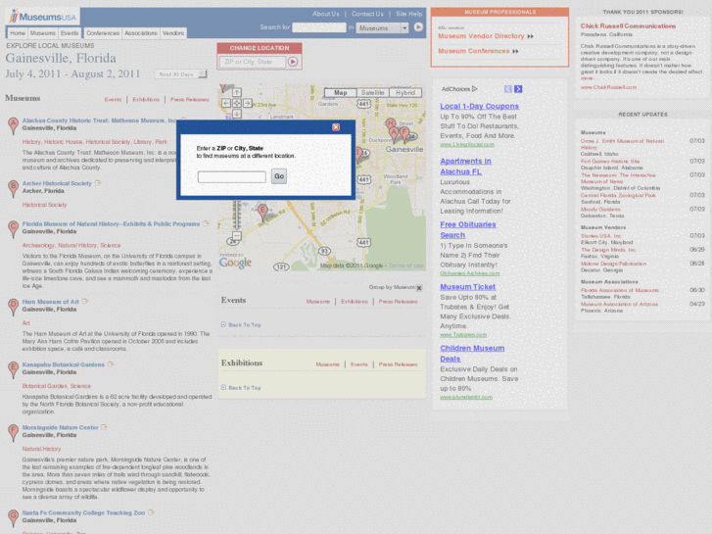Open Moody Gardens recent update link
712x534 pixels.
tap(599, 209)
